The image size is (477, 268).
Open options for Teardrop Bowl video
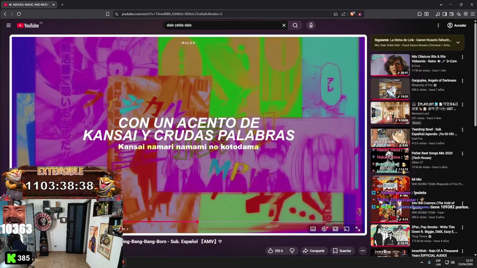462,130
